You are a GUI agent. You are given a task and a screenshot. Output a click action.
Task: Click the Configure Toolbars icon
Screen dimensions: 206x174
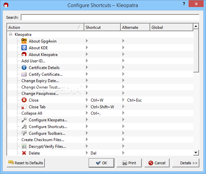24,133
